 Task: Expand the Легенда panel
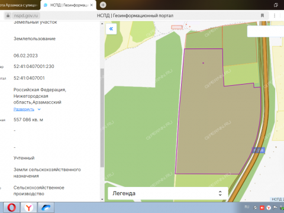point(168,193)
